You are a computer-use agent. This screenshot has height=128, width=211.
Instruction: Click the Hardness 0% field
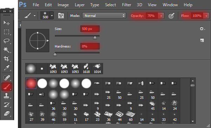tap(90, 46)
